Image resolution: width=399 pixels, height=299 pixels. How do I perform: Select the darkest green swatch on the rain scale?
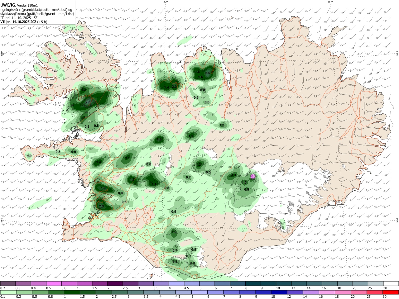click(72, 292)
